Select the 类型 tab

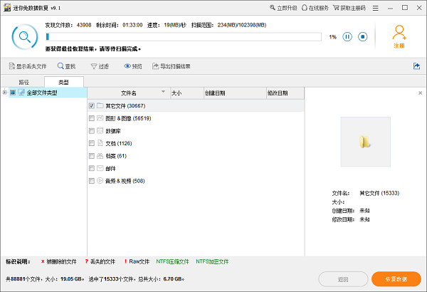[64, 82]
